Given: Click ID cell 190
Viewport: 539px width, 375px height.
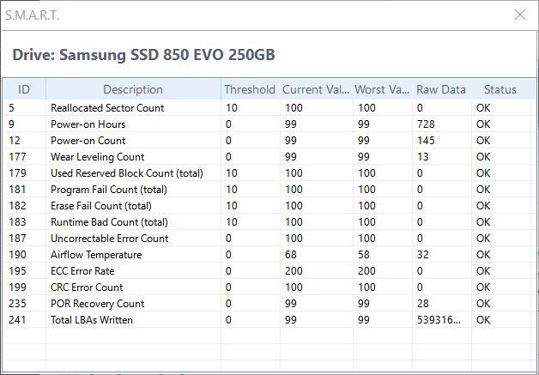Looking at the screenshot, I should 17,255.
